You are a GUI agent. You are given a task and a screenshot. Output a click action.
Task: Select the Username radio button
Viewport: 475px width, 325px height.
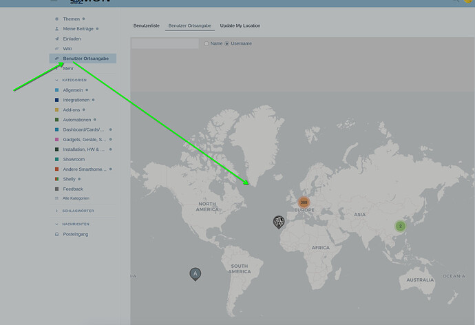(227, 43)
